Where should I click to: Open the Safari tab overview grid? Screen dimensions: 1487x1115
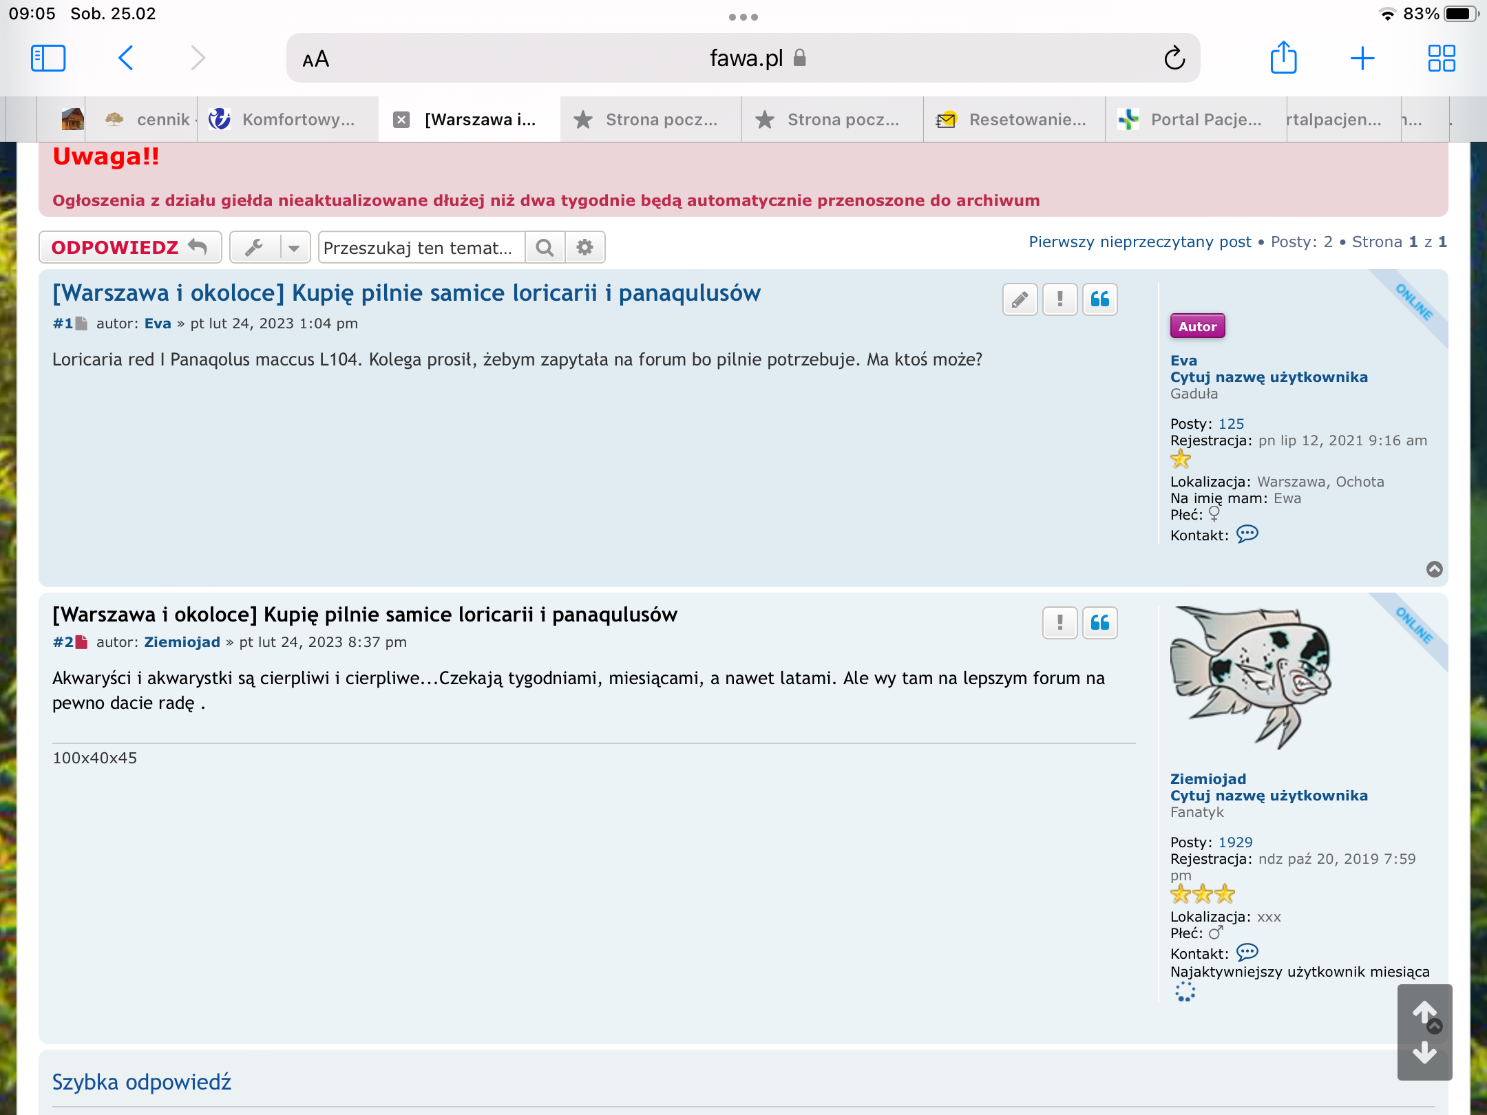tap(1441, 58)
